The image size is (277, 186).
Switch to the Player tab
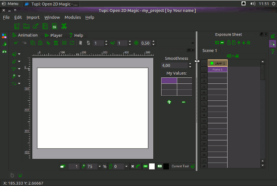point(54,35)
